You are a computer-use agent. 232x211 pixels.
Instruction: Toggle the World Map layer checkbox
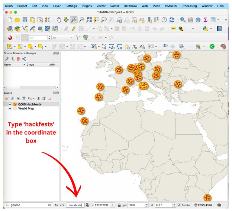pos(10,109)
